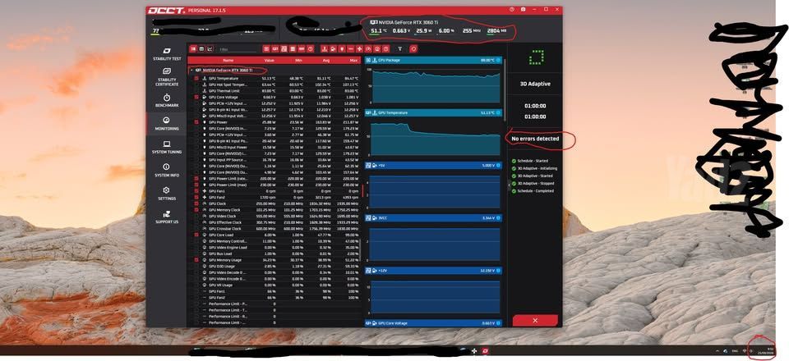Select the GPU D3D Usage row
The width and height of the screenshot is (789, 361).
pyautogui.click(x=275, y=266)
